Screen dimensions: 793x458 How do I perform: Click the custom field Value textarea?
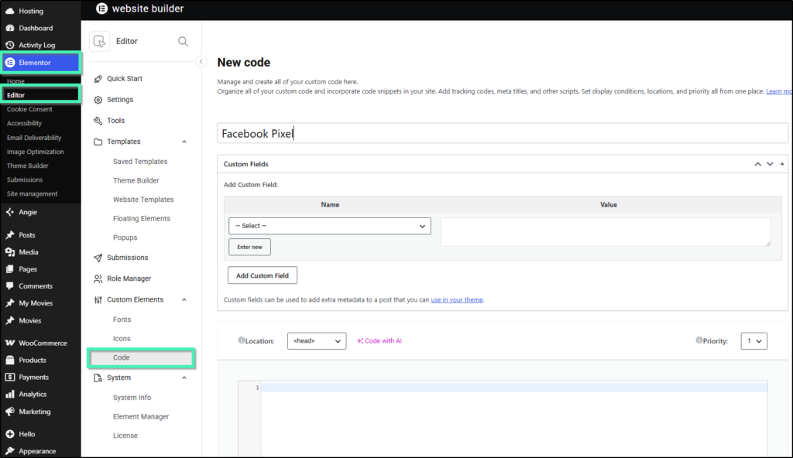[606, 232]
